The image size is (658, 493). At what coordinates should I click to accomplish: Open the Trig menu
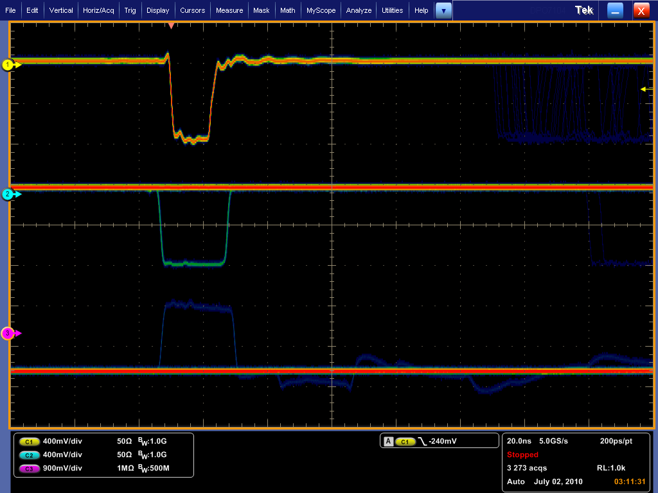pyautogui.click(x=130, y=10)
